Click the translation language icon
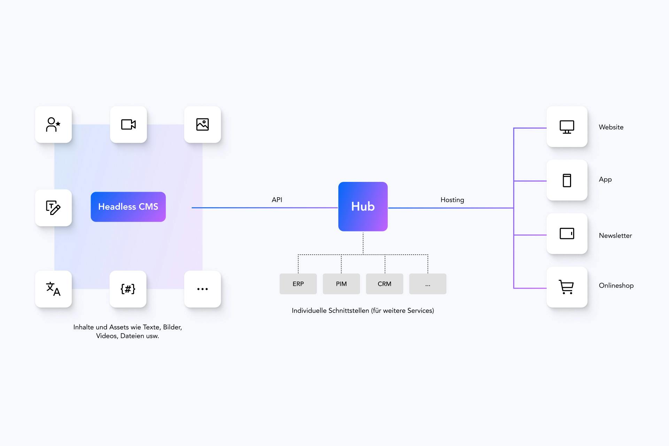This screenshot has height=446, width=669. [53, 289]
